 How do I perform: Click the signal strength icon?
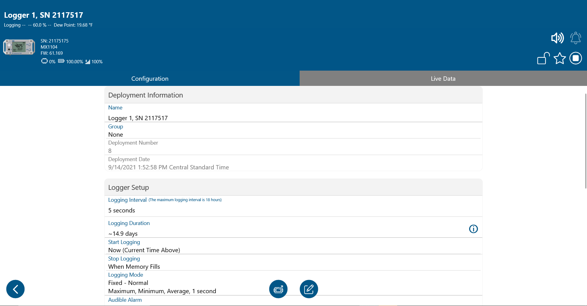(x=88, y=62)
